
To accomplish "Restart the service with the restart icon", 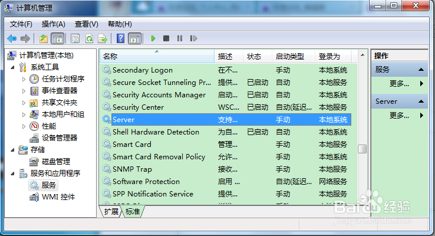I will 193,38.
